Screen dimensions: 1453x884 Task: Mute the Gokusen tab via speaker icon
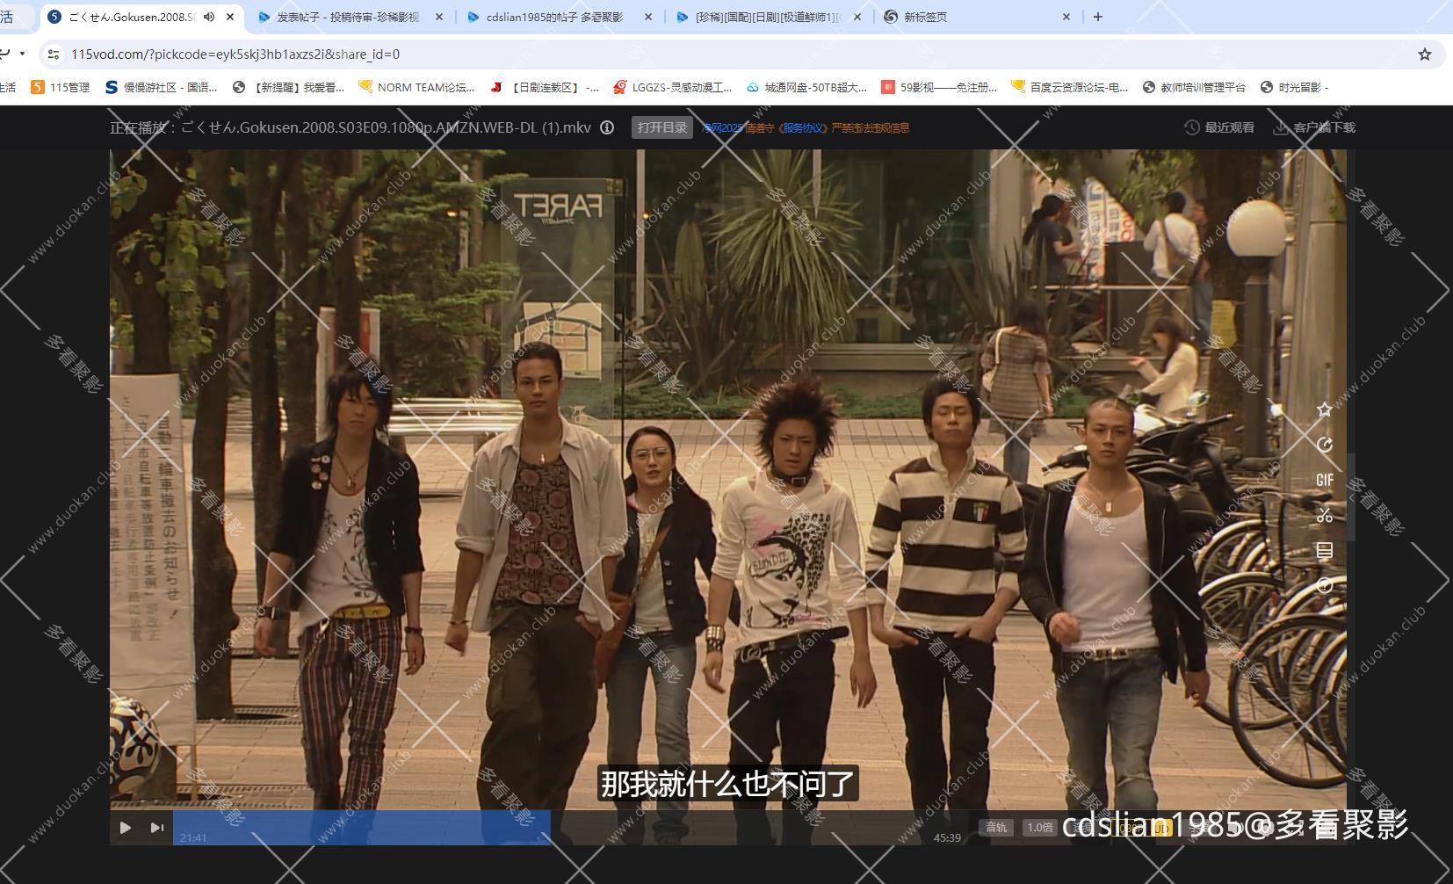click(x=209, y=17)
